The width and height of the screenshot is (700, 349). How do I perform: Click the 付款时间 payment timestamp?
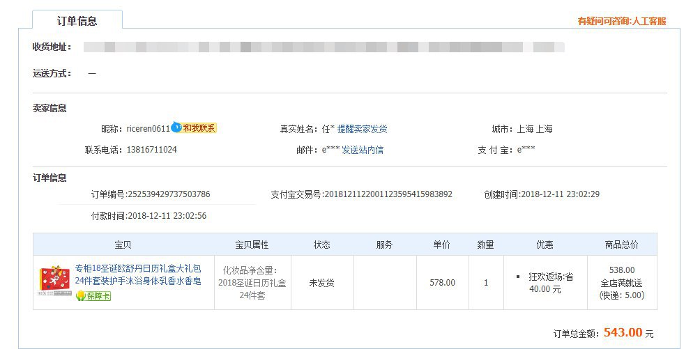[167, 216]
